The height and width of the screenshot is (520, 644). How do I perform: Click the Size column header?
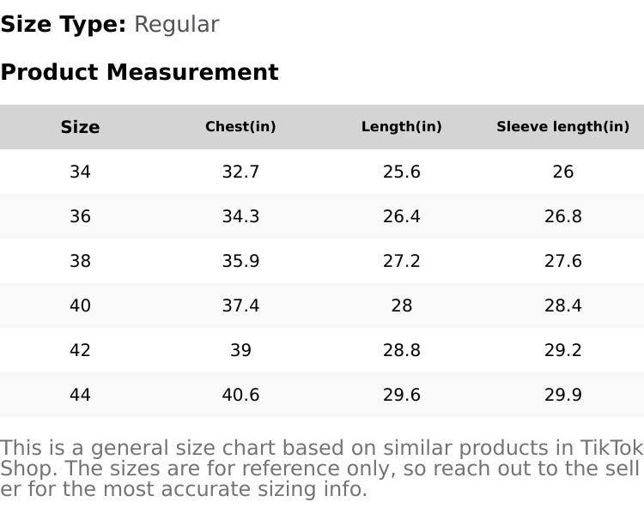(x=80, y=127)
